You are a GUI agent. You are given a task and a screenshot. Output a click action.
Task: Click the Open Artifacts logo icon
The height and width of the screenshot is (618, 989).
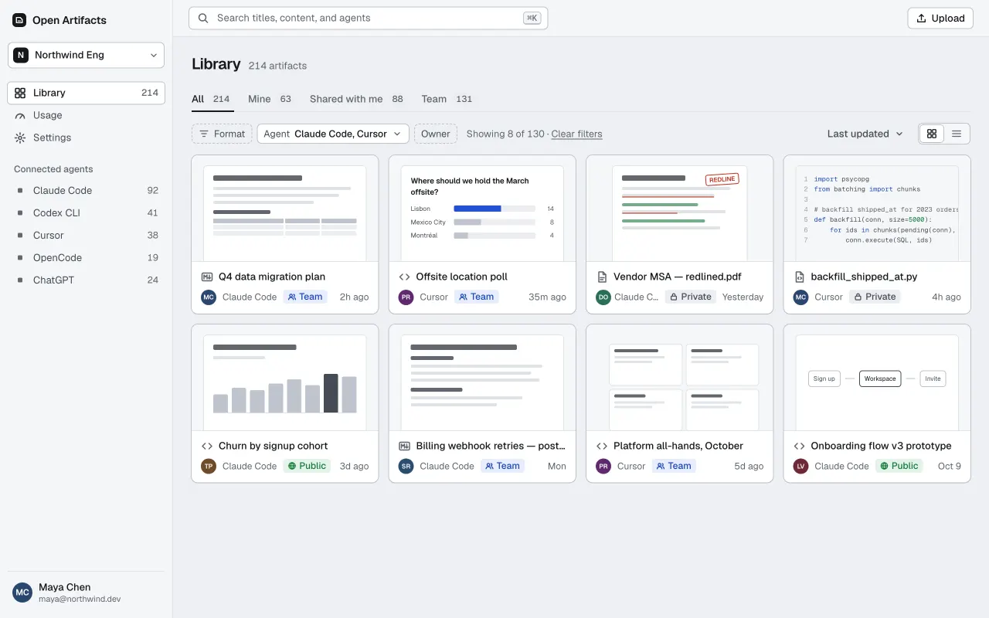coord(19,20)
